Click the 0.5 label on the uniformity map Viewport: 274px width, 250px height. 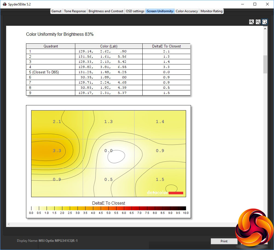[x=108, y=179]
